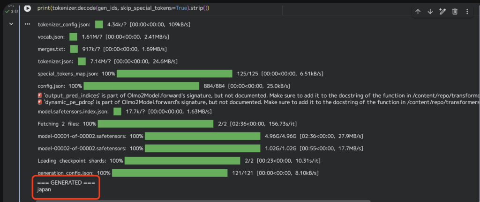Click the Loading checkpoint shards progress bar
The image size is (480, 202).
pyautogui.click(x=182, y=161)
